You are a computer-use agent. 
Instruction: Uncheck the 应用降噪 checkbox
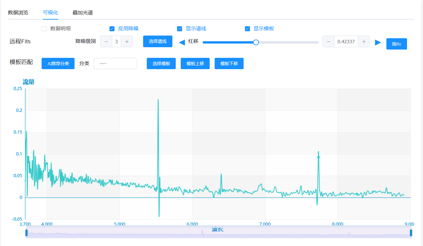[x=112, y=29]
